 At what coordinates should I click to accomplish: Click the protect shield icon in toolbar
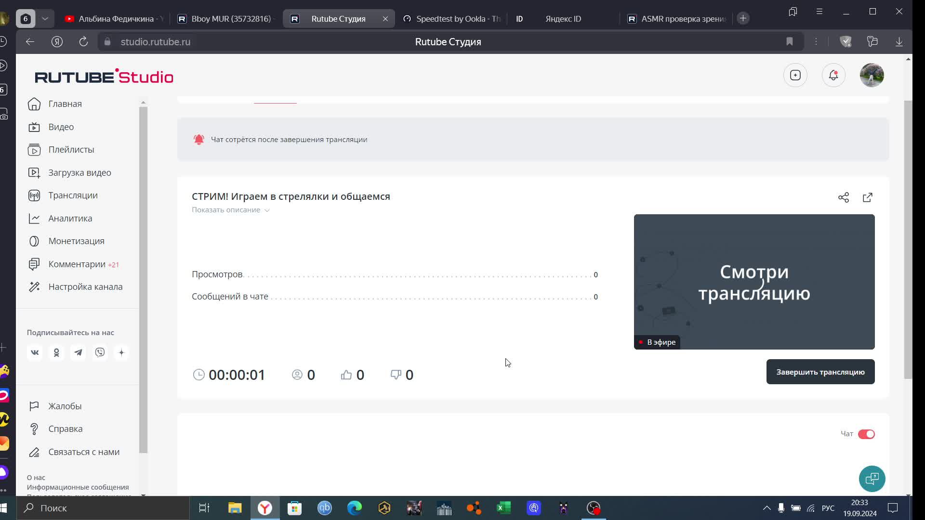tap(846, 42)
